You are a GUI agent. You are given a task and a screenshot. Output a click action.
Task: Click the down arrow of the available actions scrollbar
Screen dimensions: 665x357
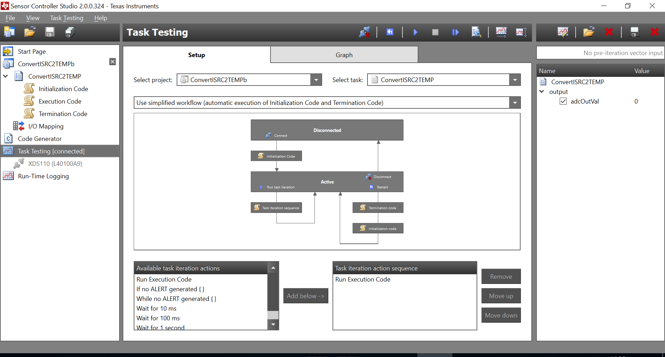click(273, 324)
